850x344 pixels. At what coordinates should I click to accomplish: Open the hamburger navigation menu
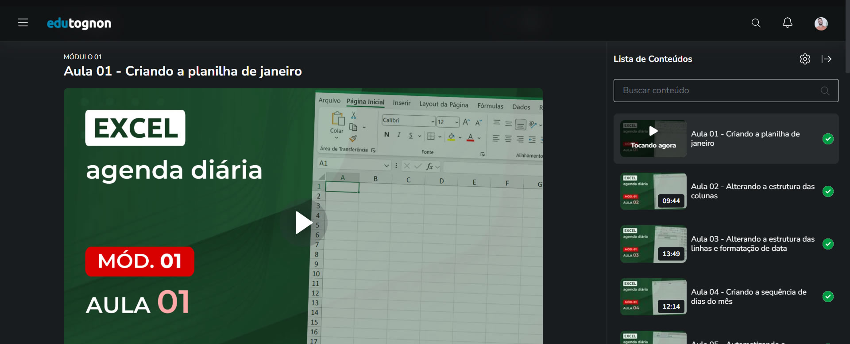coord(23,23)
